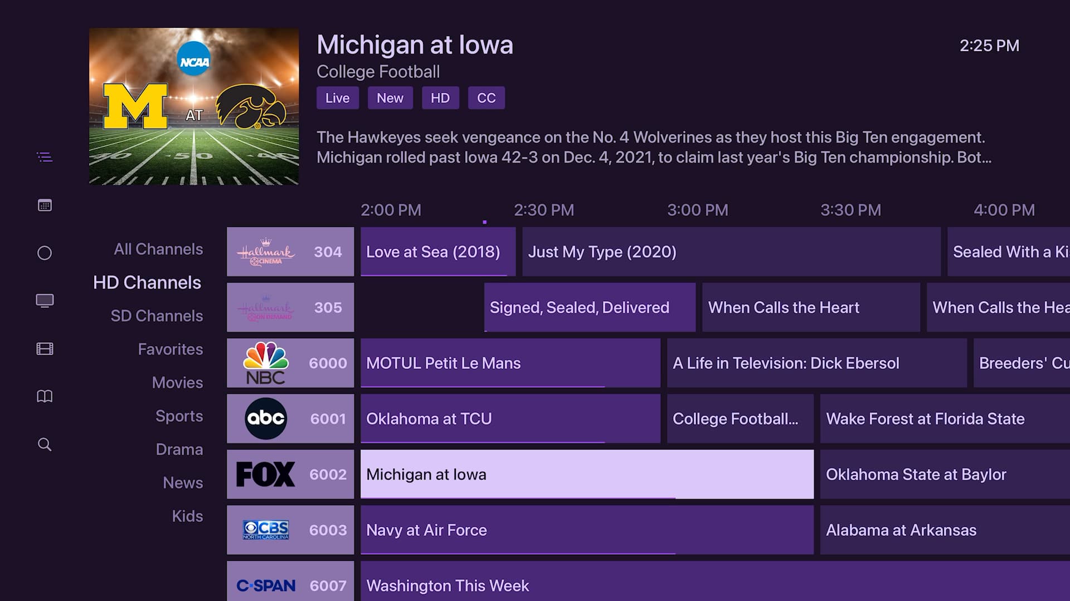
Task: Open the film strip movies sidebar icon
Action: [x=45, y=349]
